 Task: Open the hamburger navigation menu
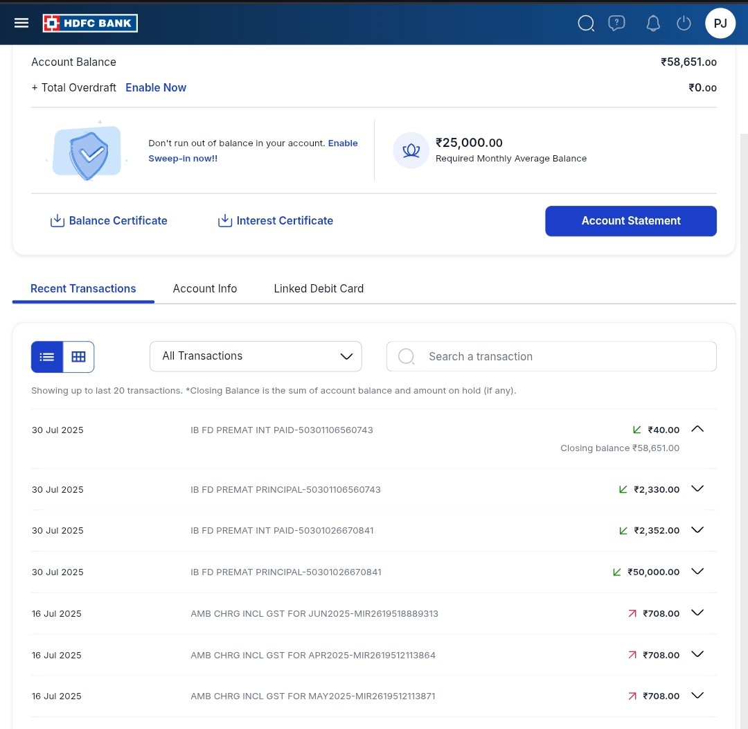tap(21, 23)
